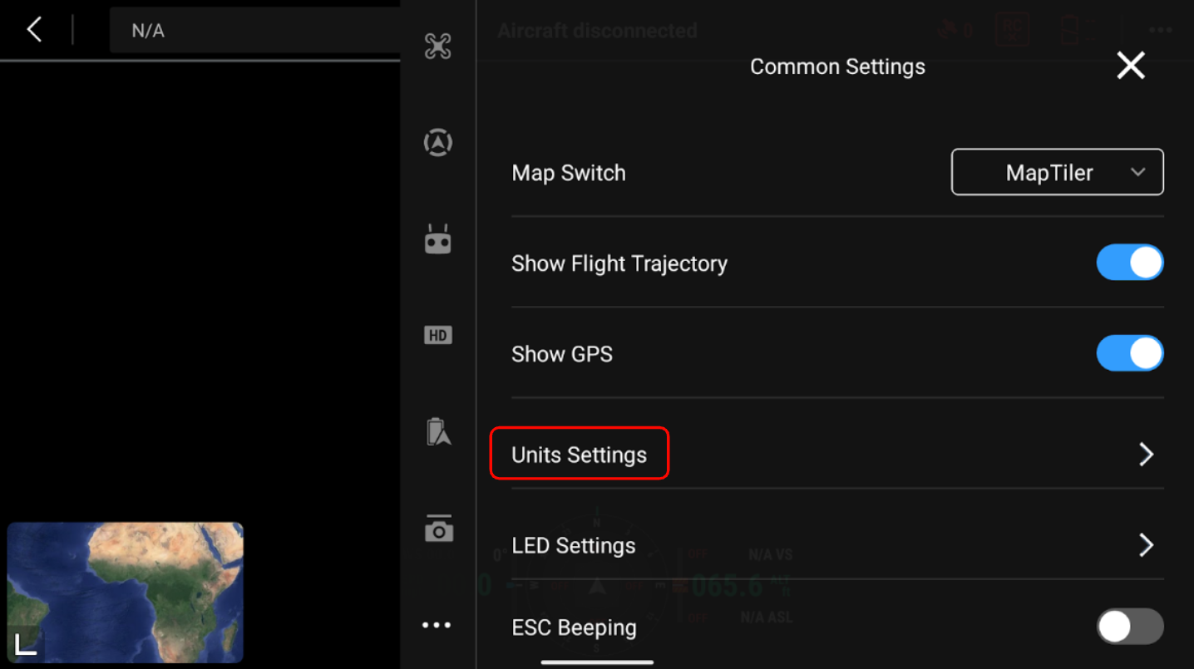Screen dimensions: 1194x669
Task: Select the perception/safety settings icon in sidebar
Action: tap(438, 142)
